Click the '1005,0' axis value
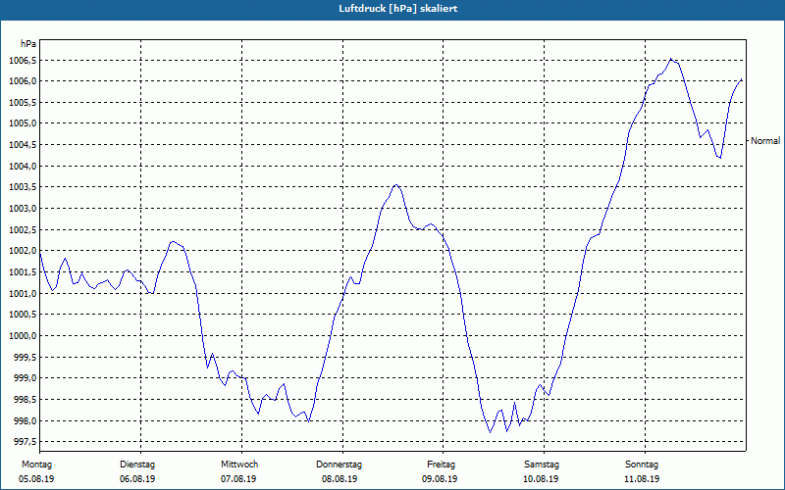This screenshot has height=490, width=785. (x=23, y=123)
